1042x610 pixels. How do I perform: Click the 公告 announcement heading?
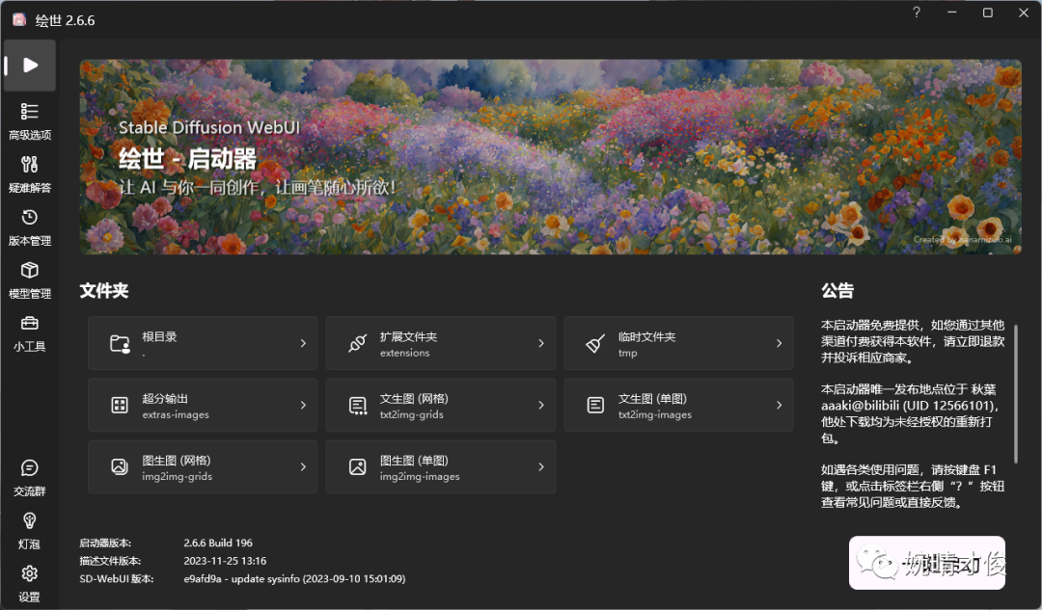[837, 291]
